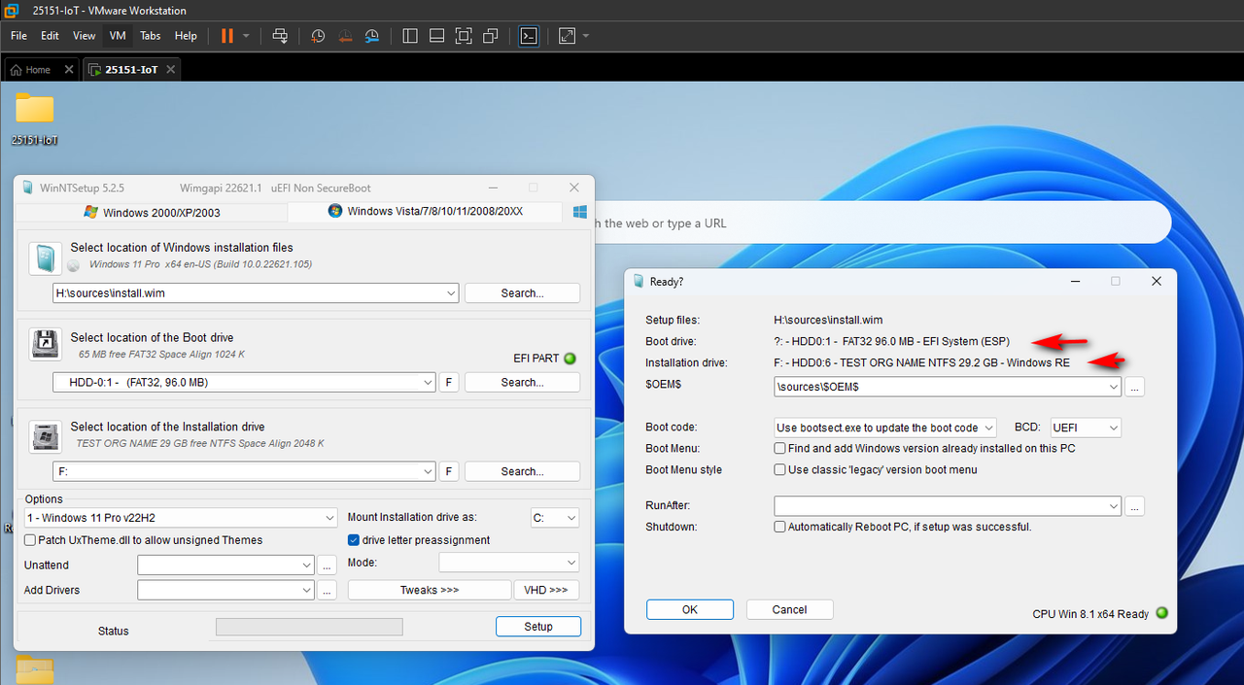Browse for Unattend file with ... button

pos(328,565)
